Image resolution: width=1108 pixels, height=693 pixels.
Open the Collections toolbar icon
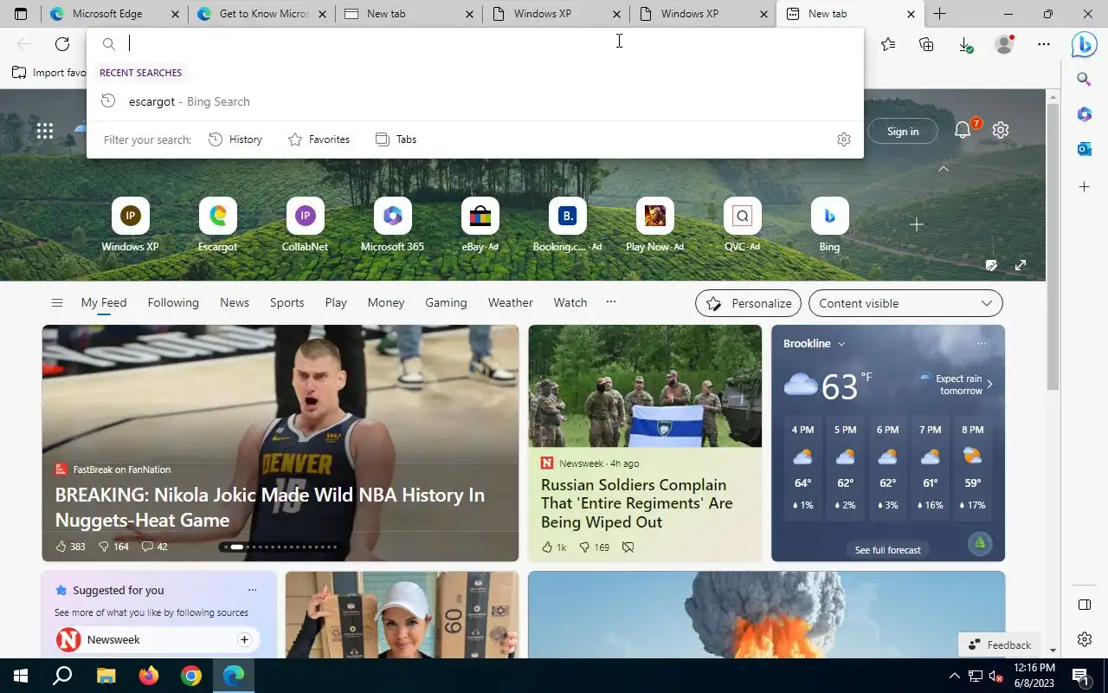(926, 44)
